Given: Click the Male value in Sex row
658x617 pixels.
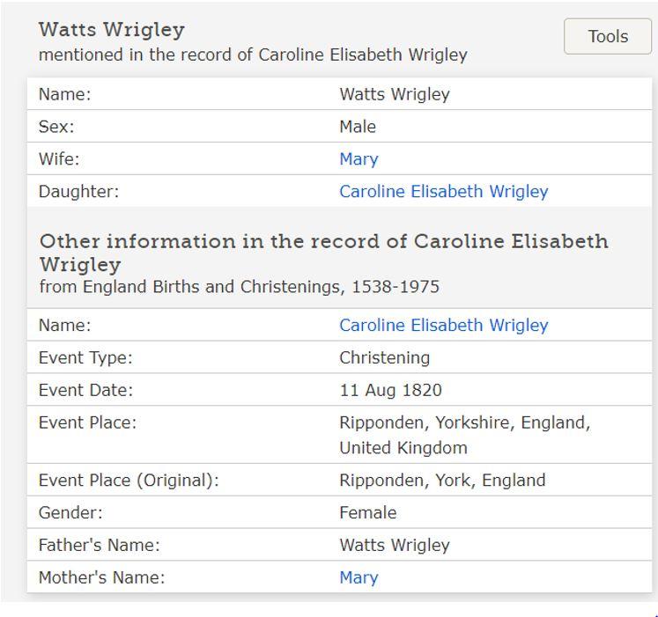Looking at the screenshot, I should 358,127.
